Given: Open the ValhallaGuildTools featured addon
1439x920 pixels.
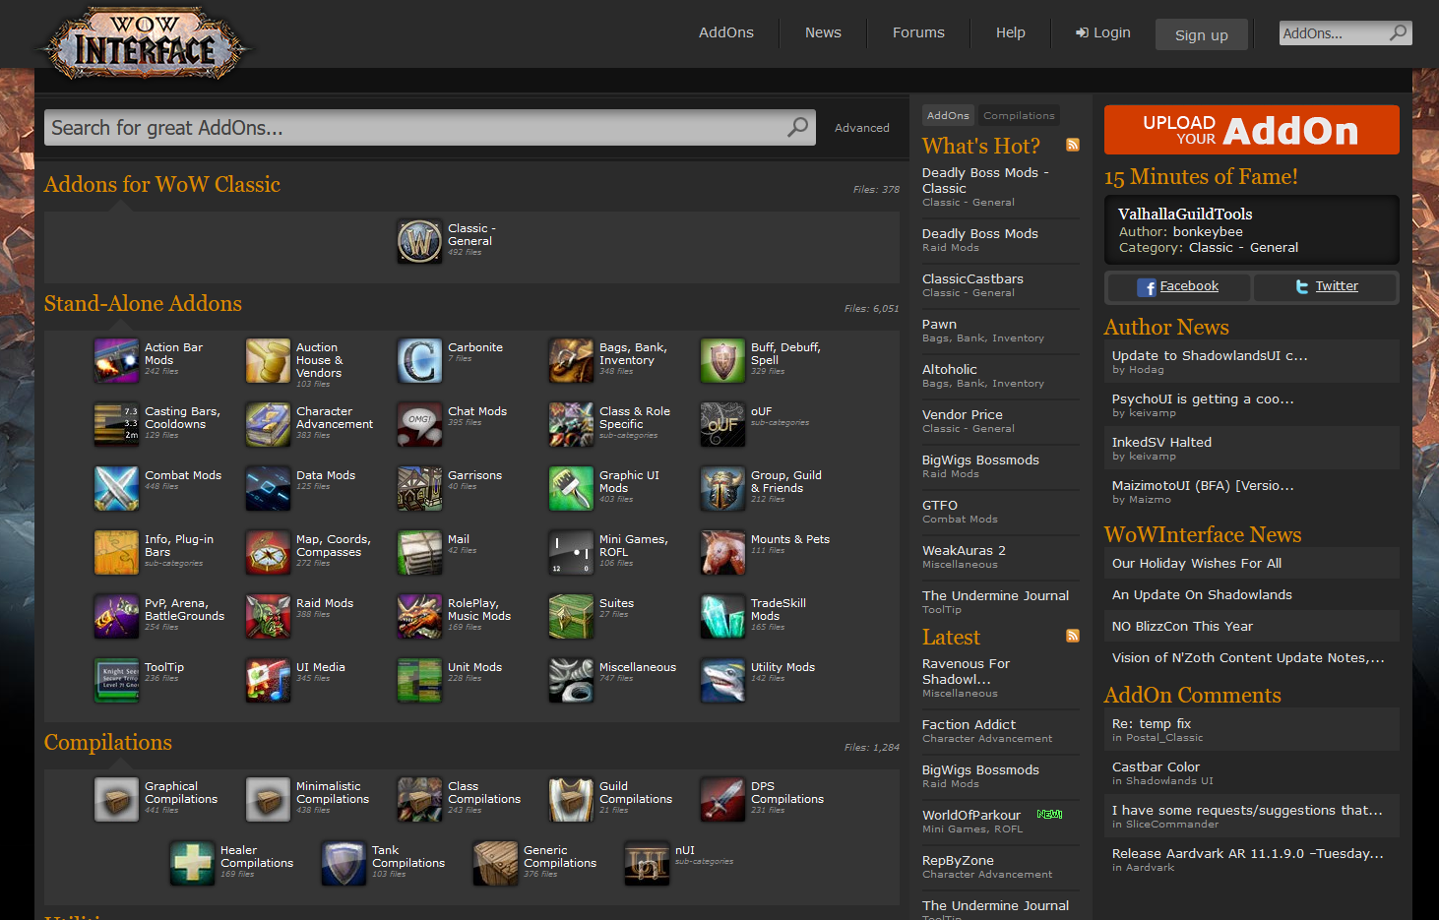Looking at the screenshot, I should (x=1185, y=214).
